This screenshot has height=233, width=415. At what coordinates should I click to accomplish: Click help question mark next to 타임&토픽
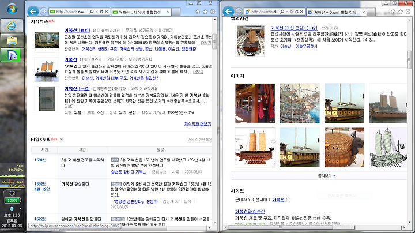point(61,140)
